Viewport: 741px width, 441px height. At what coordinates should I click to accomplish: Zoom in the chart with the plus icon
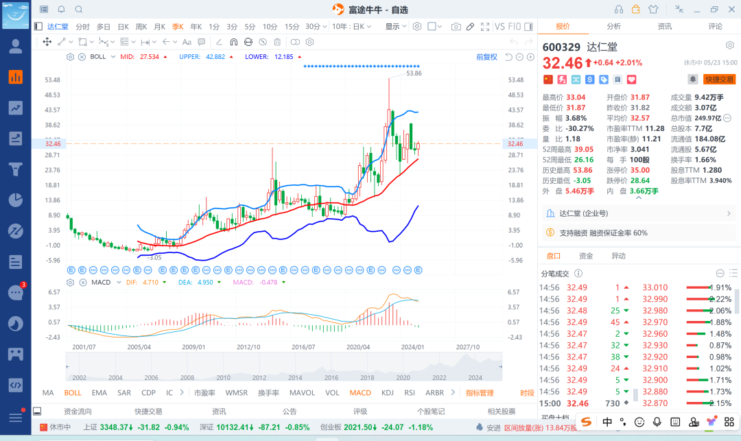coord(530,57)
